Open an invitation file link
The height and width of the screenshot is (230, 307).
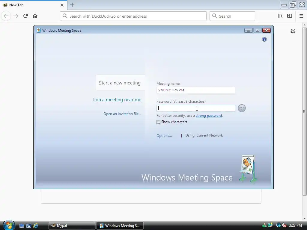point(122,114)
